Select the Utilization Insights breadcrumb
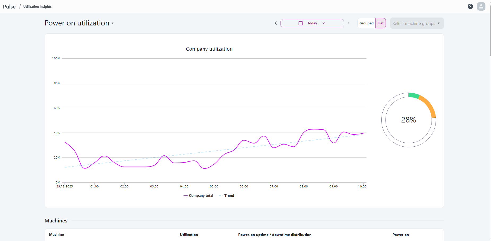 click(37, 6)
